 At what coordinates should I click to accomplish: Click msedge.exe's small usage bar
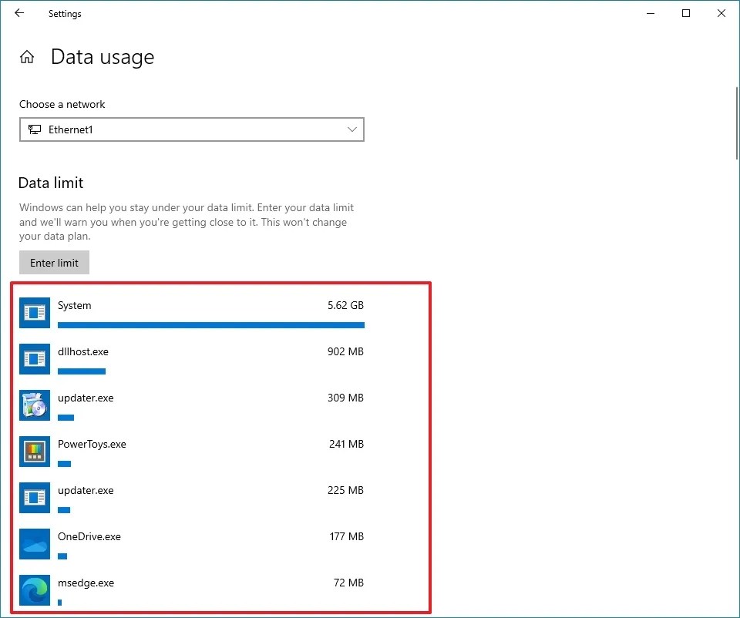(x=60, y=603)
